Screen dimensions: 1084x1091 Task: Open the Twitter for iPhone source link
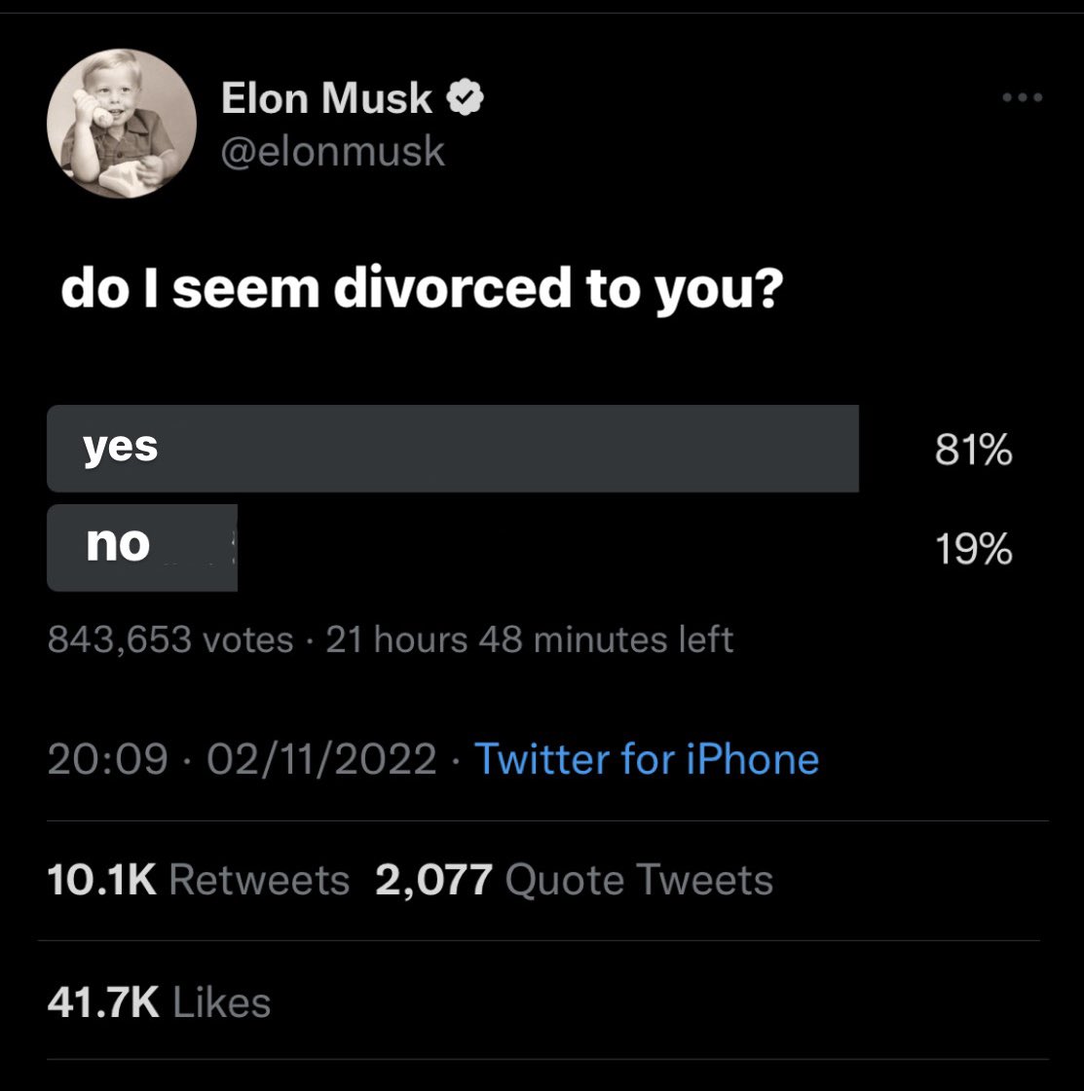[647, 758]
